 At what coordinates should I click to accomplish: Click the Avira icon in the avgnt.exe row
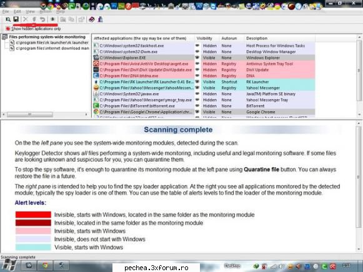click(96, 64)
